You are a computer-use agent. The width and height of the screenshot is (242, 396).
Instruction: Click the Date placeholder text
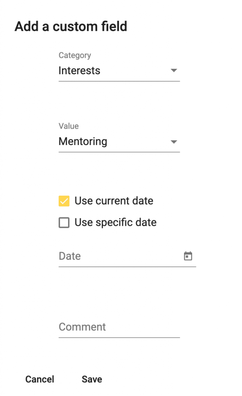[x=70, y=256]
